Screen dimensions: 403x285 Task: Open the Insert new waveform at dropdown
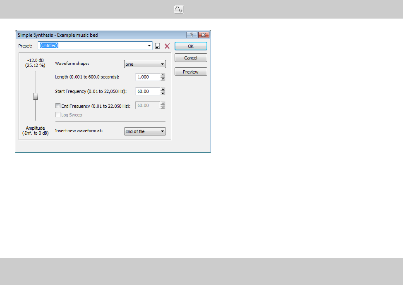pyautogui.click(x=145, y=131)
